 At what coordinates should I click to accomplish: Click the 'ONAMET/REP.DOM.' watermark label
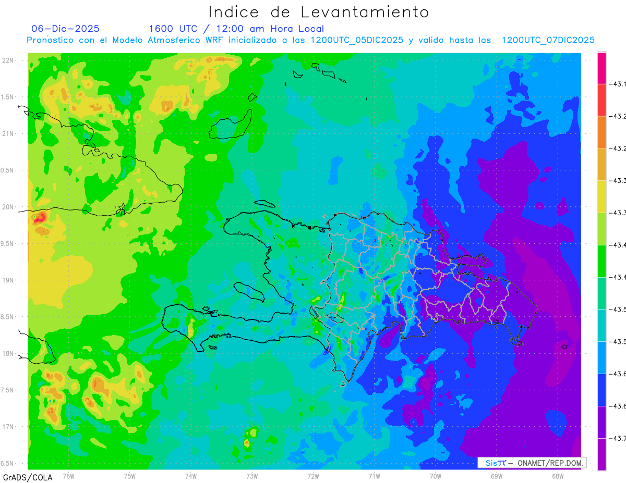[x=550, y=463]
